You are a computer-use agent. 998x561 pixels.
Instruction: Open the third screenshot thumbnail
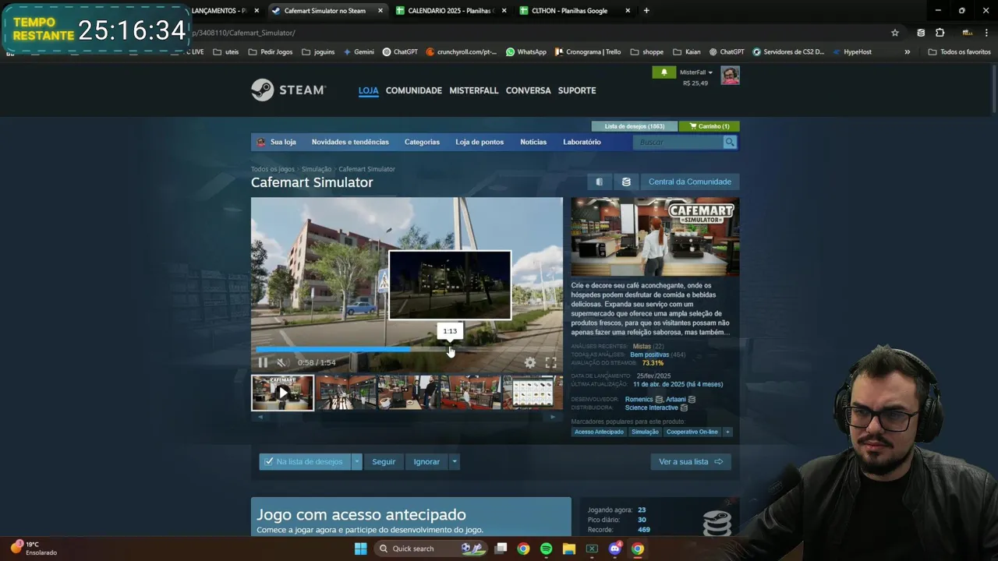[x=409, y=393]
